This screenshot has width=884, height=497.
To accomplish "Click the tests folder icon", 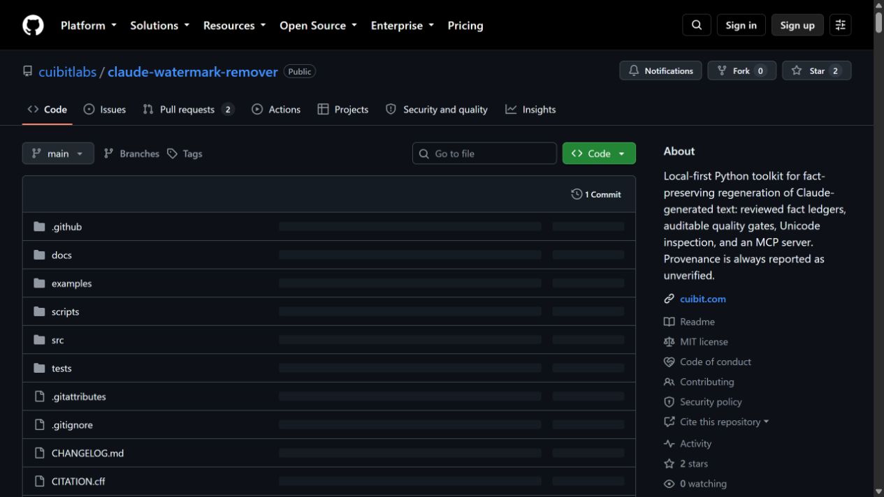I will pos(39,368).
